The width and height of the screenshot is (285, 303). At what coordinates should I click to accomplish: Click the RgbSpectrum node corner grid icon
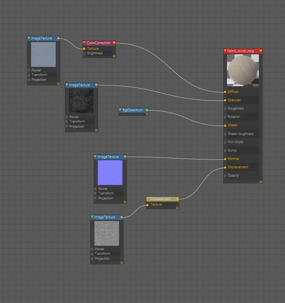click(x=147, y=114)
